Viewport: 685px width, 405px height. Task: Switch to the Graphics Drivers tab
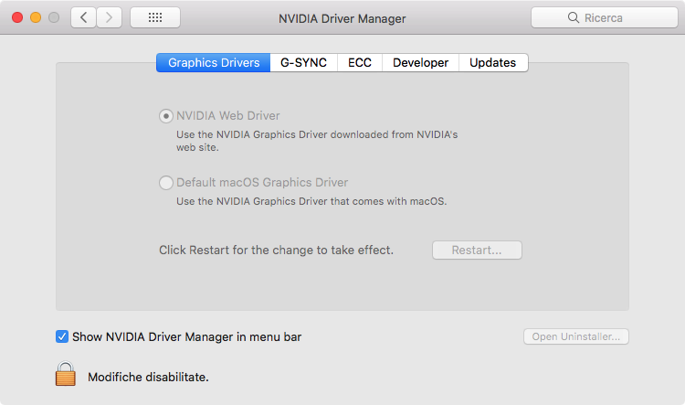pos(214,62)
